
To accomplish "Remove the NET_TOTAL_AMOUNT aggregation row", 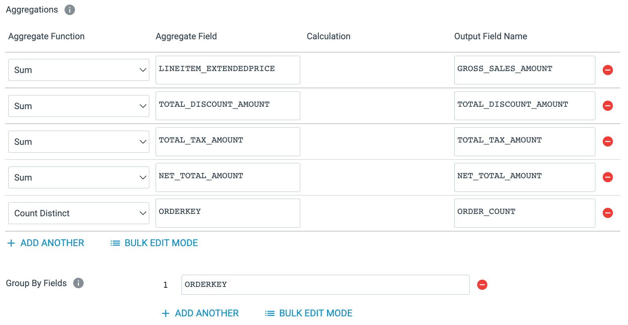I will (608, 177).
